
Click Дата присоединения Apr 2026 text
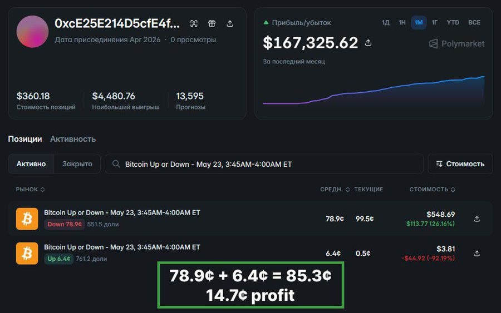[x=107, y=39]
